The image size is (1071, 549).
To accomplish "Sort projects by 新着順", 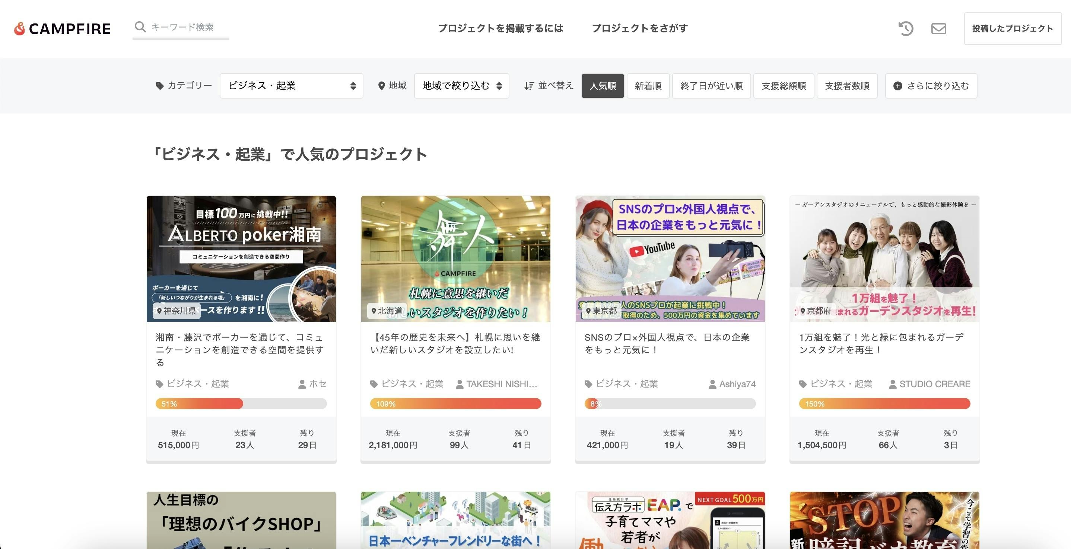I will 648,86.
